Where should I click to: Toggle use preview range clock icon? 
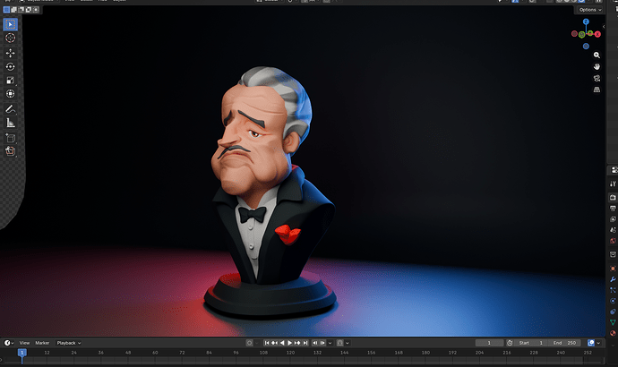coord(510,343)
